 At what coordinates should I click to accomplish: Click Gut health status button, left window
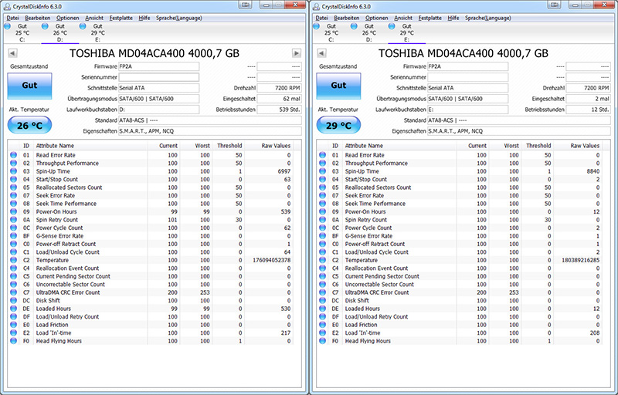pos(29,86)
